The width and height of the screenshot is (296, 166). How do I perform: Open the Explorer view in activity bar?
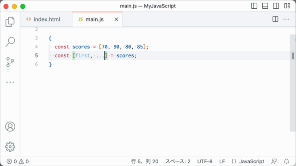[10, 22]
